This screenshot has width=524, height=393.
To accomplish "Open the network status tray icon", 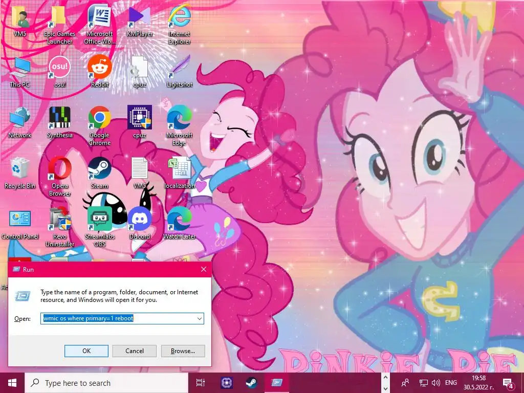I will click(x=424, y=383).
